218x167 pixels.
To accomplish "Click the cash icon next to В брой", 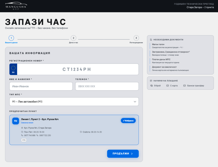I will pyautogui.click(x=151, y=86).
